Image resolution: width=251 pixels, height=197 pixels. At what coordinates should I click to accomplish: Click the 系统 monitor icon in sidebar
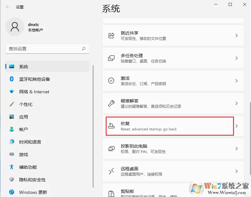click(12, 66)
